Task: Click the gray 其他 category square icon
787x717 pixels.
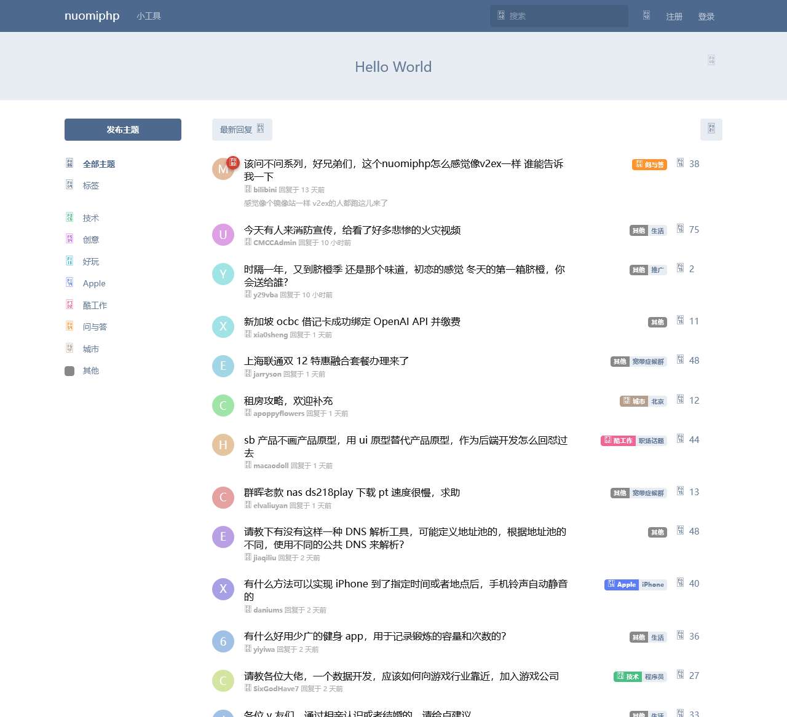Action: 69,370
